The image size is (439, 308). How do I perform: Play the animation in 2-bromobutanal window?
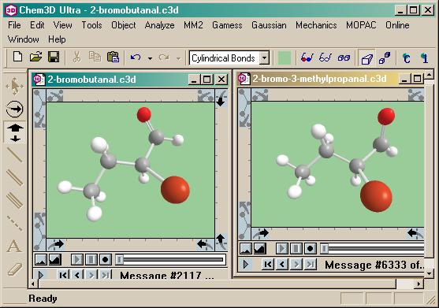point(76,260)
